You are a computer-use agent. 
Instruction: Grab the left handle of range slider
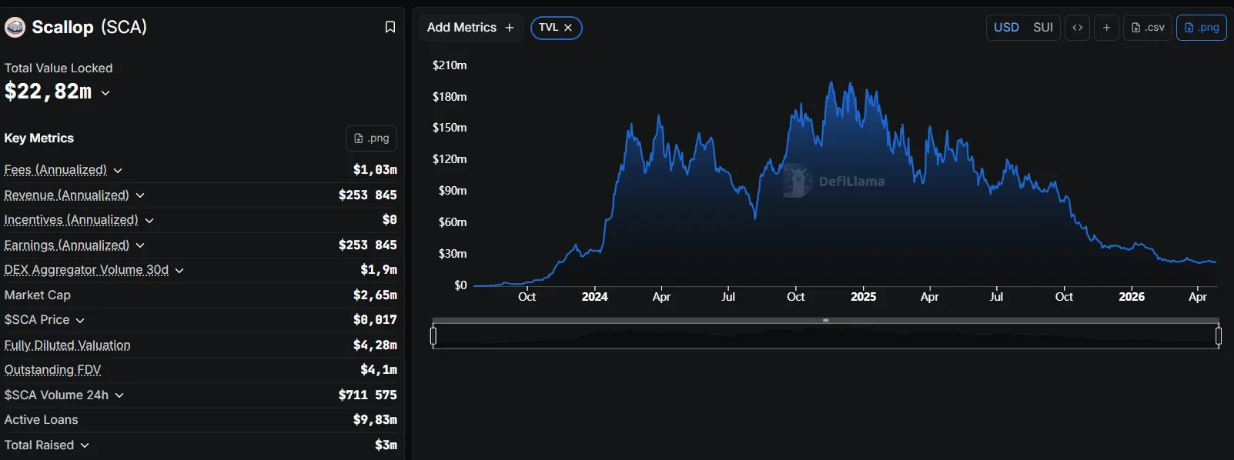click(433, 336)
